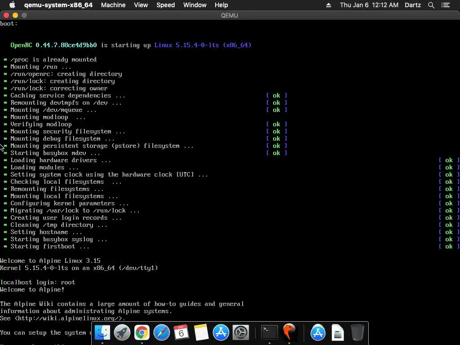Open the Help menu
The image size is (460, 345).
221,5
